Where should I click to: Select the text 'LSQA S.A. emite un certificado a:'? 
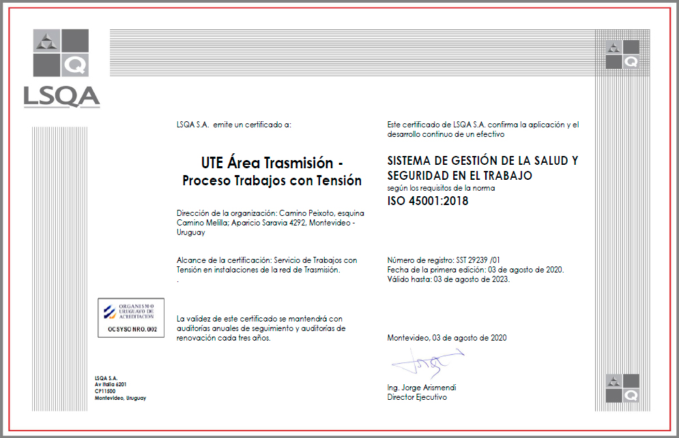coord(234,125)
